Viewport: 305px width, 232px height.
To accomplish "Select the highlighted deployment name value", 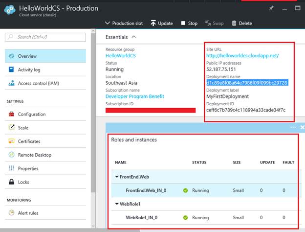I will click(247, 83).
